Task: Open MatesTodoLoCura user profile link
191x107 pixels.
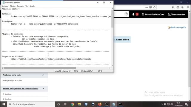Action: click(x=153, y=14)
